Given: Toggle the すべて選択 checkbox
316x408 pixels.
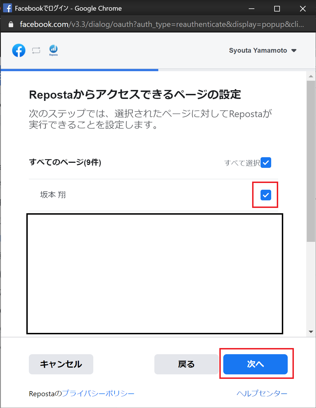Looking at the screenshot, I should point(266,163).
